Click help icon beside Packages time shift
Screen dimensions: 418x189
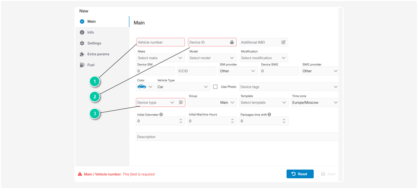269,114
